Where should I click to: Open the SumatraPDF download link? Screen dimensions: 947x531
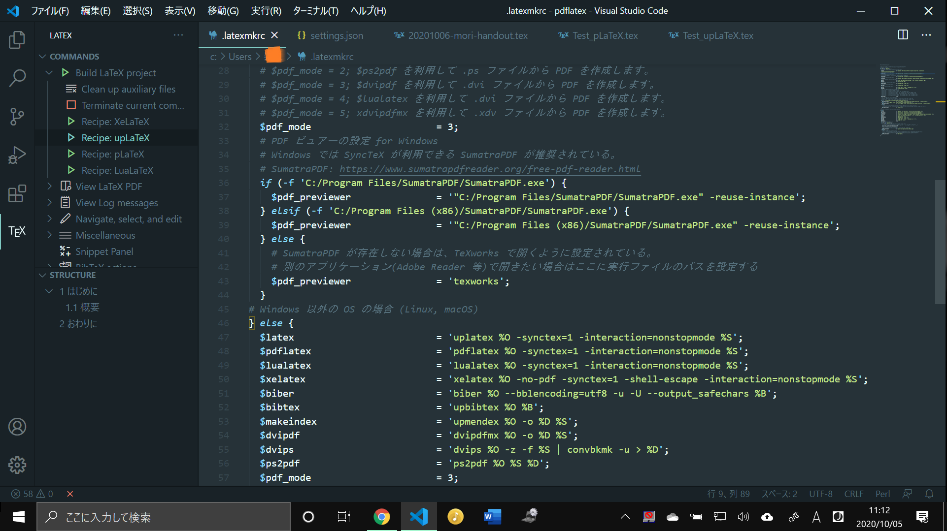pyautogui.click(x=490, y=169)
